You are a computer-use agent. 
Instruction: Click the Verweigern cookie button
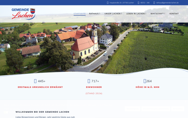click(x=133, y=109)
